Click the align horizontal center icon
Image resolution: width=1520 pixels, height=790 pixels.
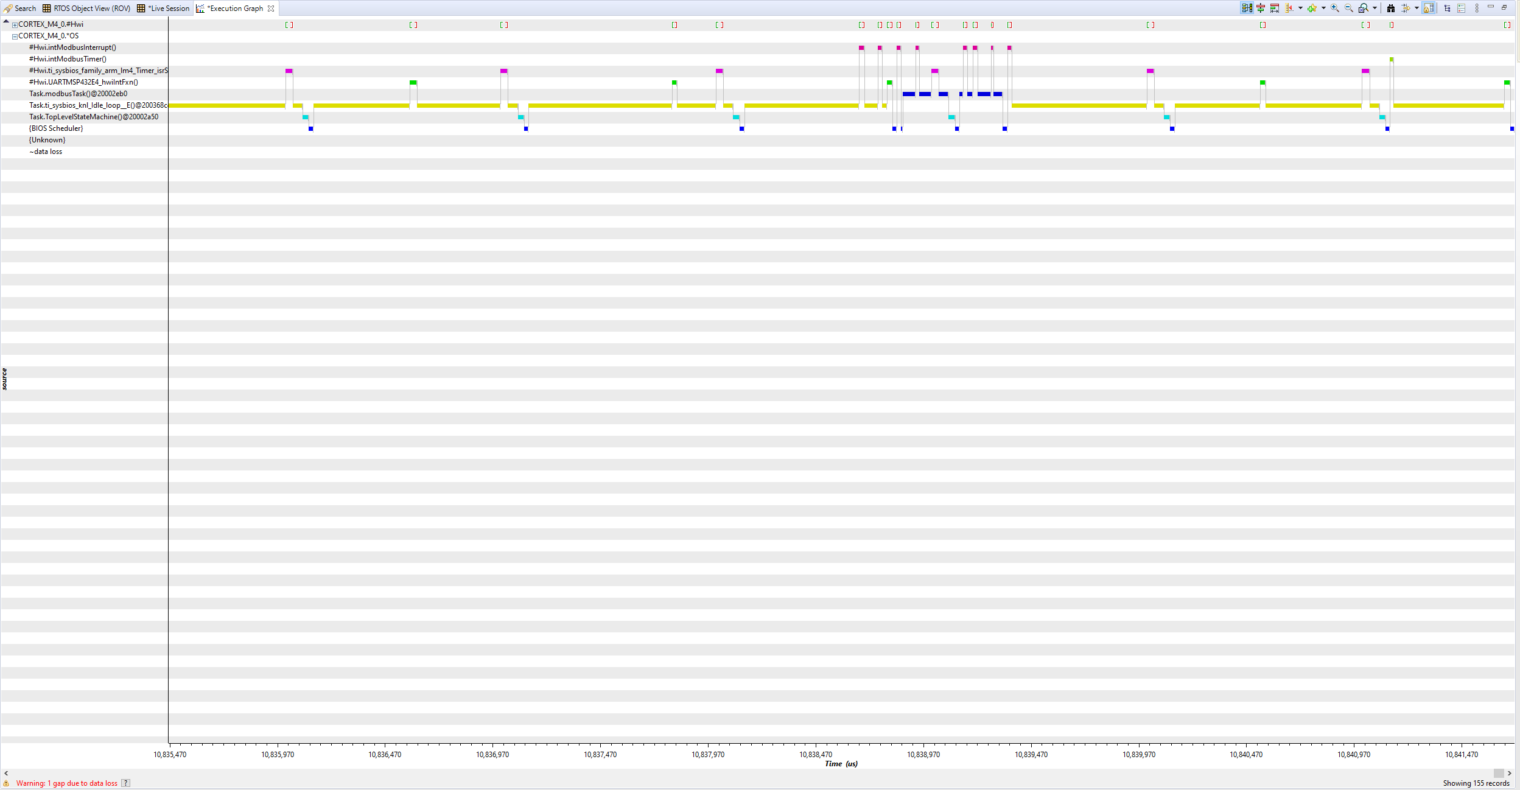click(1261, 8)
